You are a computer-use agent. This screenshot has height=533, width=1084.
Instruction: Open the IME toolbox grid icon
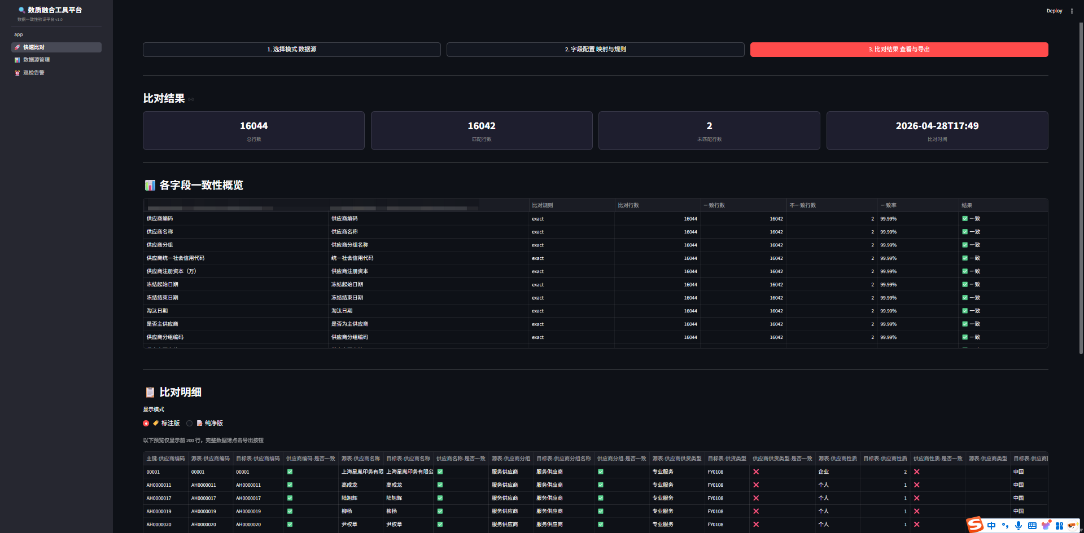pos(1059,526)
